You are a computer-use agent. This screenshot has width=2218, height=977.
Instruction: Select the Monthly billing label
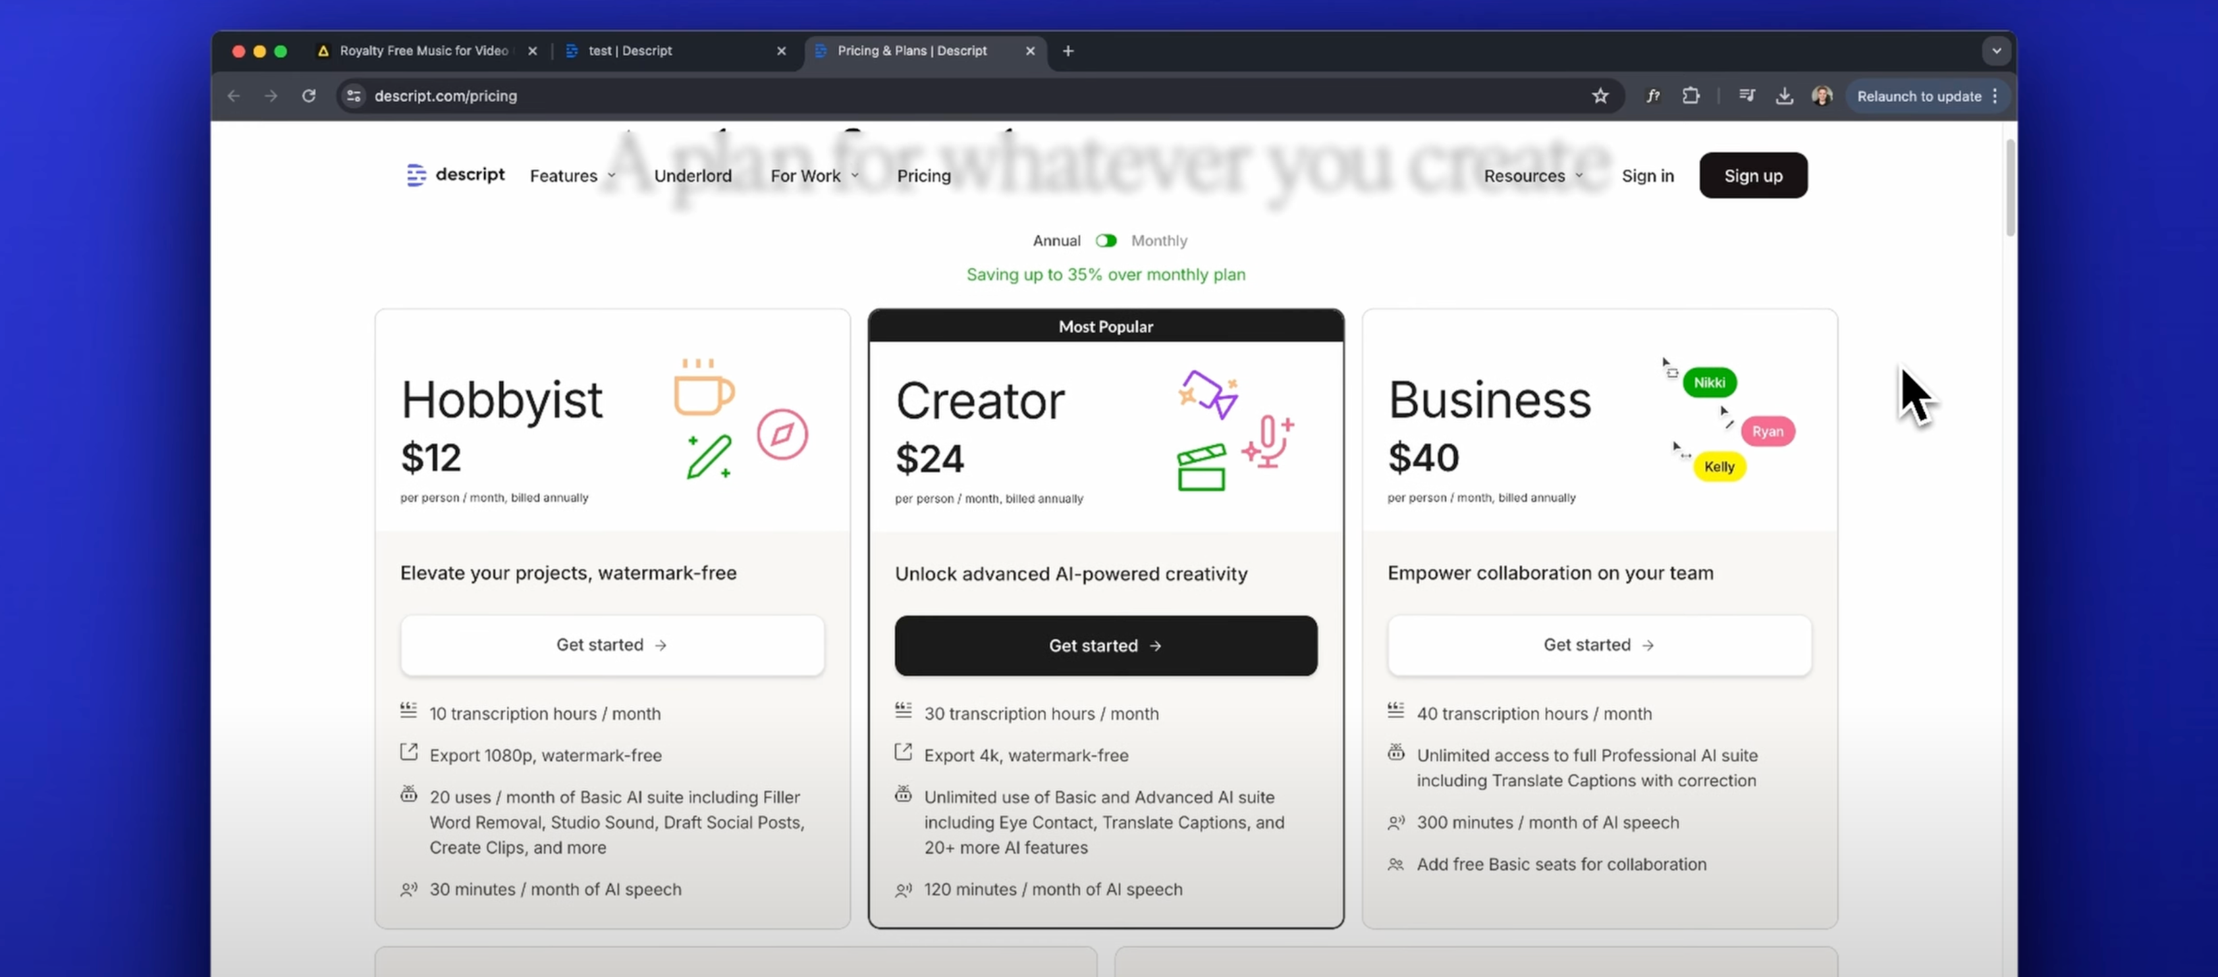point(1159,241)
